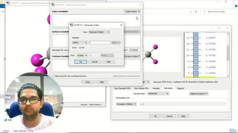Image resolution: width=238 pixels, height=133 pixels.
Task: Open the Adjust Occupancy dropdown
Action: coord(199,93)
